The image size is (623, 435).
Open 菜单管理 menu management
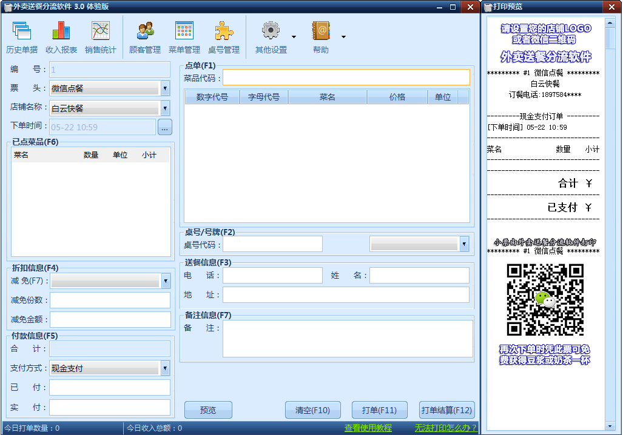tap(184, 38)
